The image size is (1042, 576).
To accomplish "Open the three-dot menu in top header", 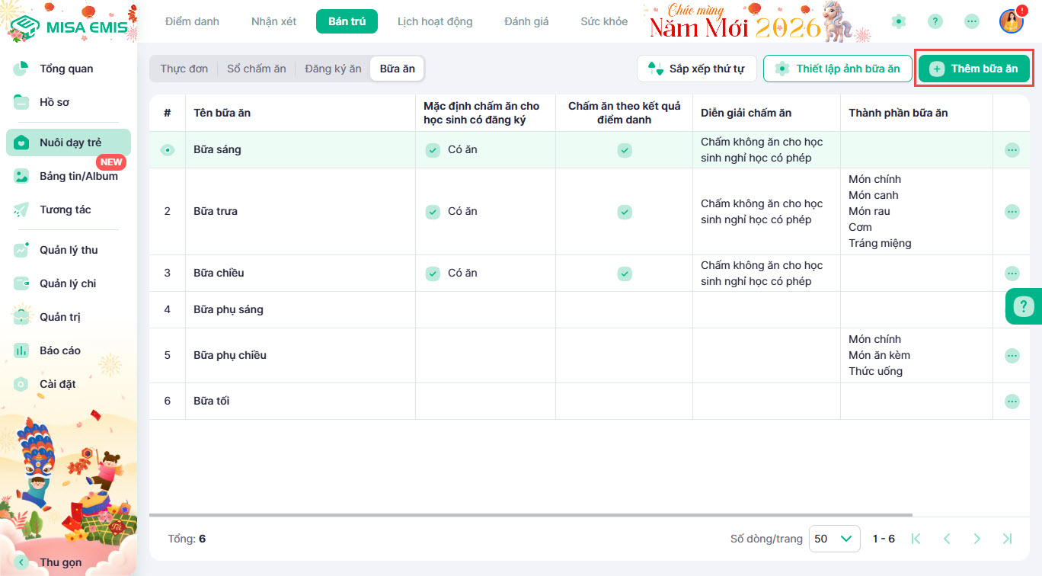I will pos(972,21).
